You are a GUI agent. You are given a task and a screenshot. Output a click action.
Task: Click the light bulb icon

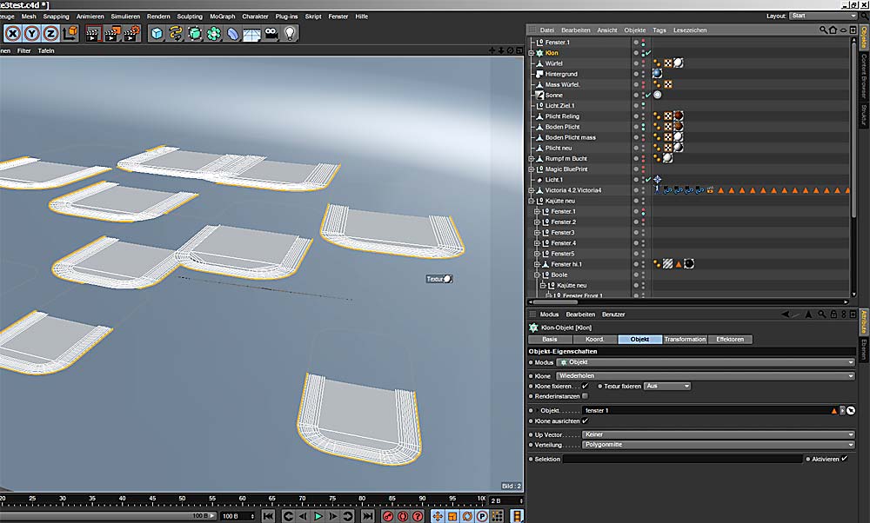(x=290, y=33)
